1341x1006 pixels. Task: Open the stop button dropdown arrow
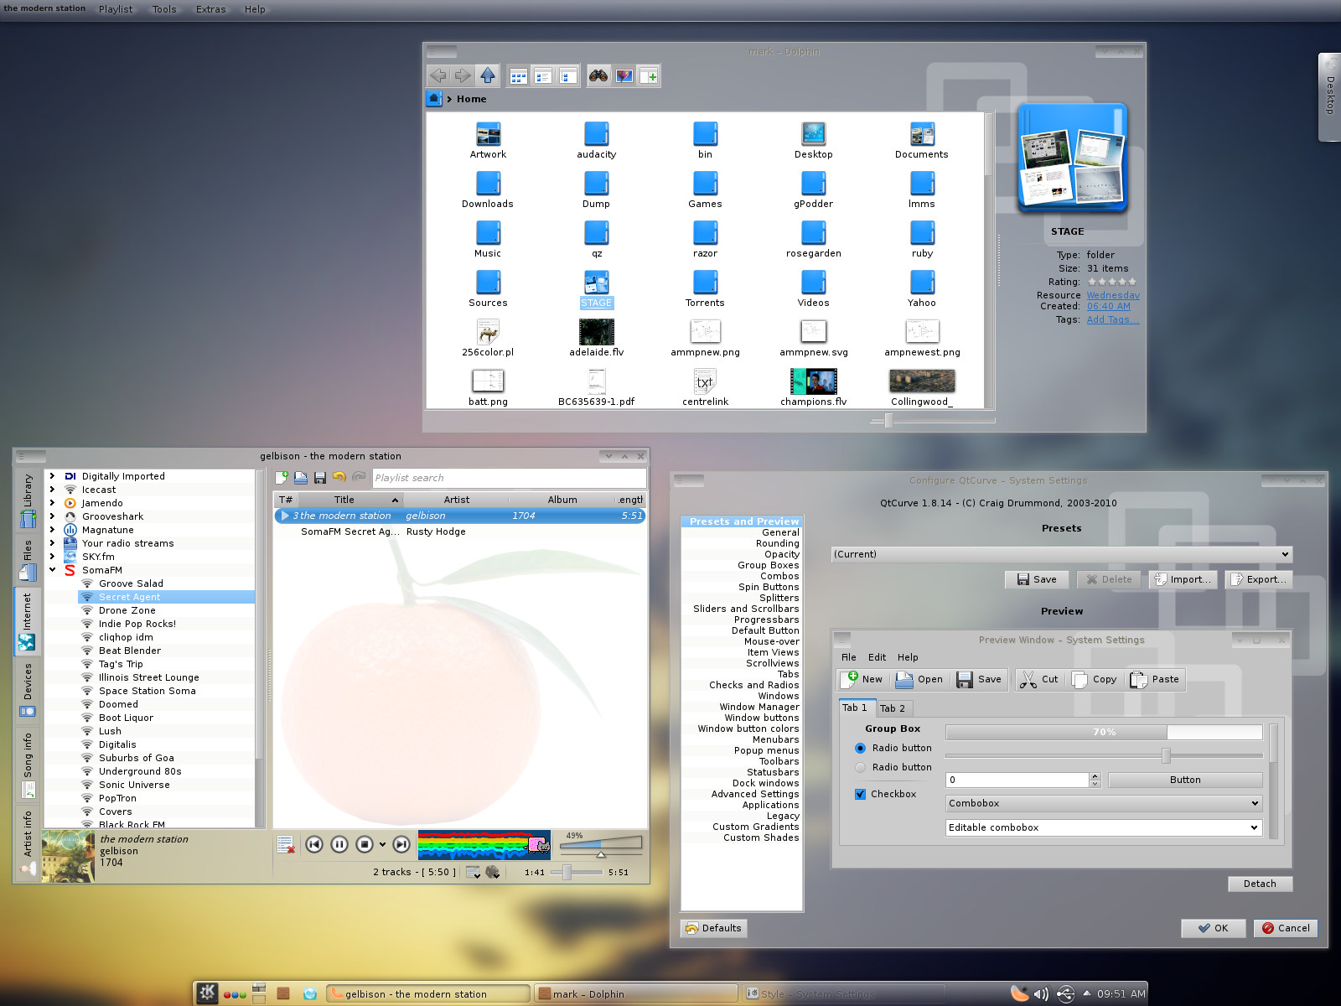[382, 844]
